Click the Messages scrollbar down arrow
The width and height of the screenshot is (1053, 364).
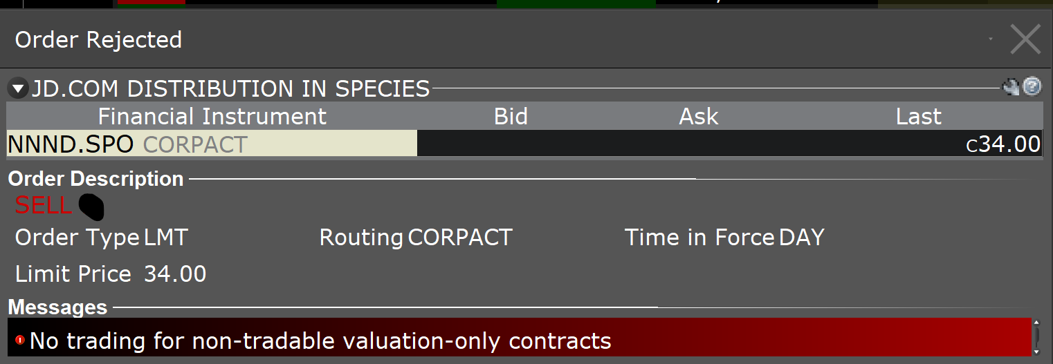click(x=1036, y=352)
